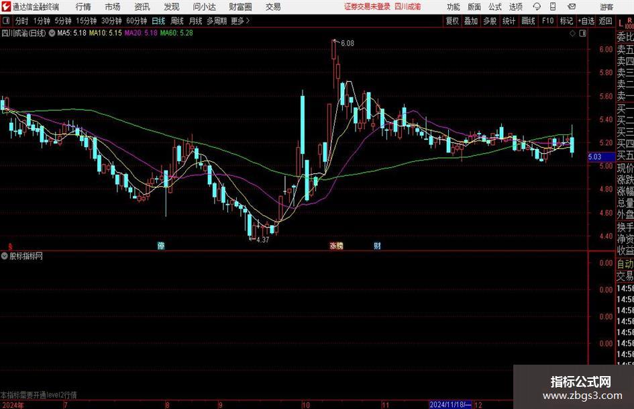The width and height of the screenshot is (634, 409).
Task: Click the 复权 toolbar button
Action: coord(452,21)
